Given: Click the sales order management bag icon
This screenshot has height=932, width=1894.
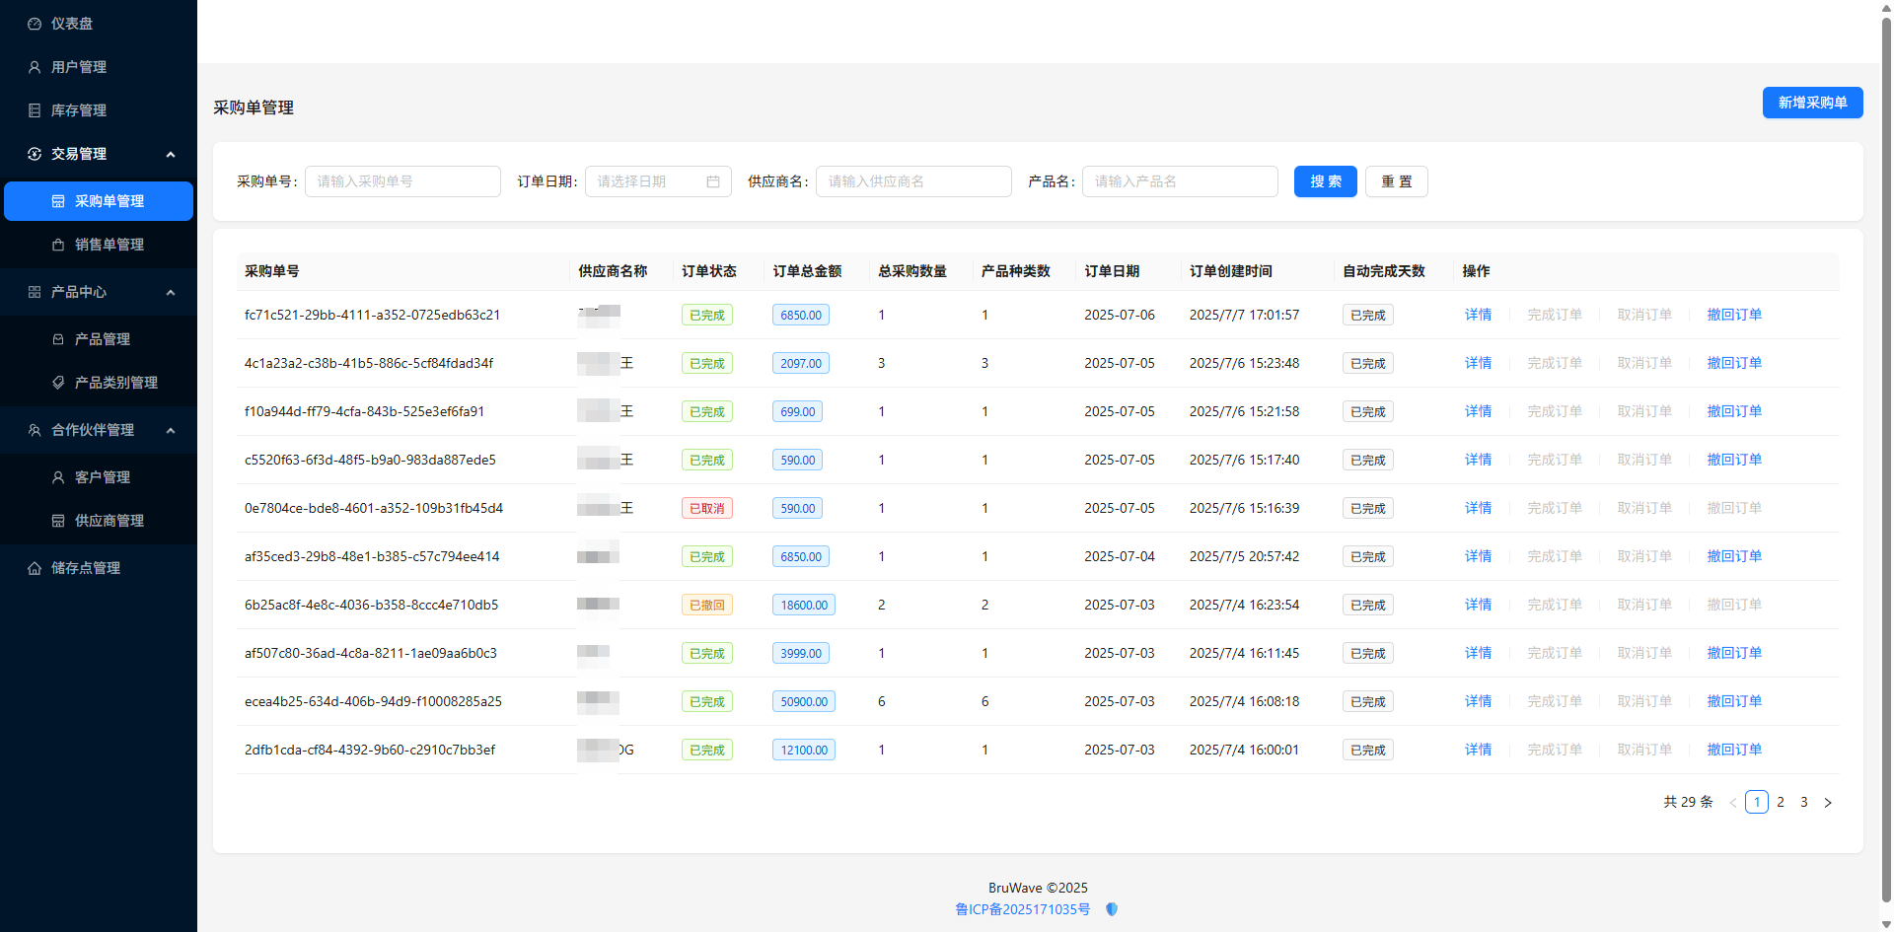Looking at the screenshot, I should (x=58, y=245).
